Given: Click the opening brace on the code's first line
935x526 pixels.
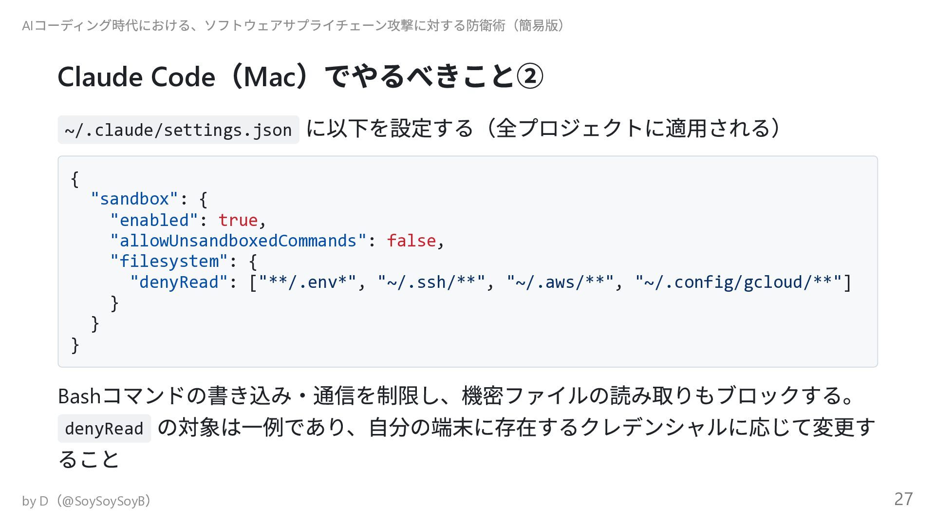Looking at the screenshot, I should pos(75,179).
